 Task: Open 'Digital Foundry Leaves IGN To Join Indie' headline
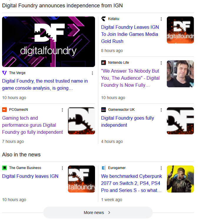(x=130, y=34)
